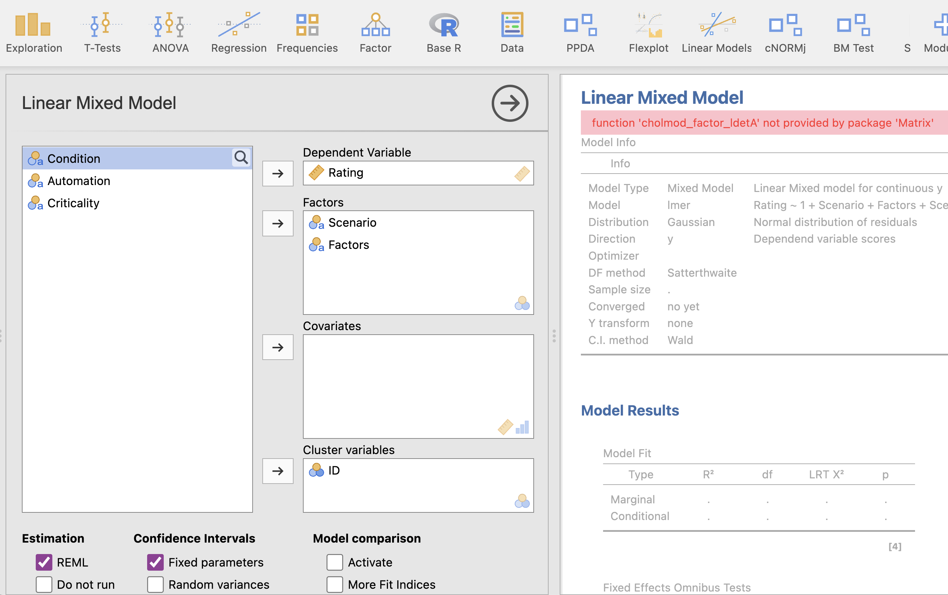Select Factors variable in Factors box
948x595 pixels.
pyautogui.click(x=418, y=245)
